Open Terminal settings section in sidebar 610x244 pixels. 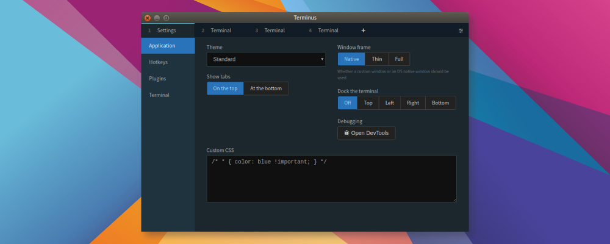pos(168,95)
